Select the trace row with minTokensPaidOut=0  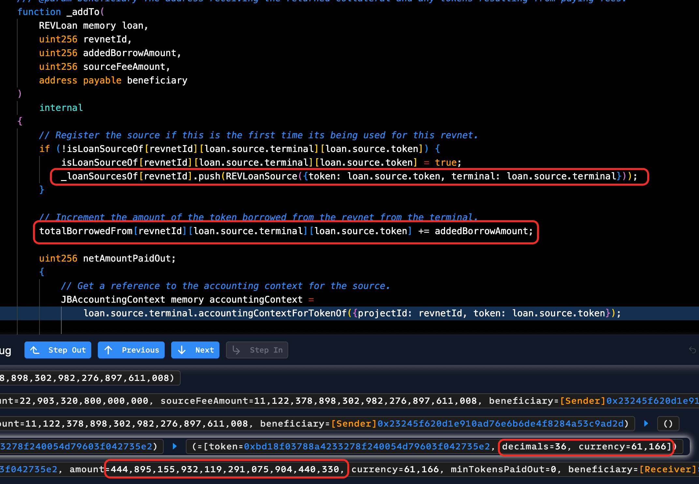click(503, 469)
